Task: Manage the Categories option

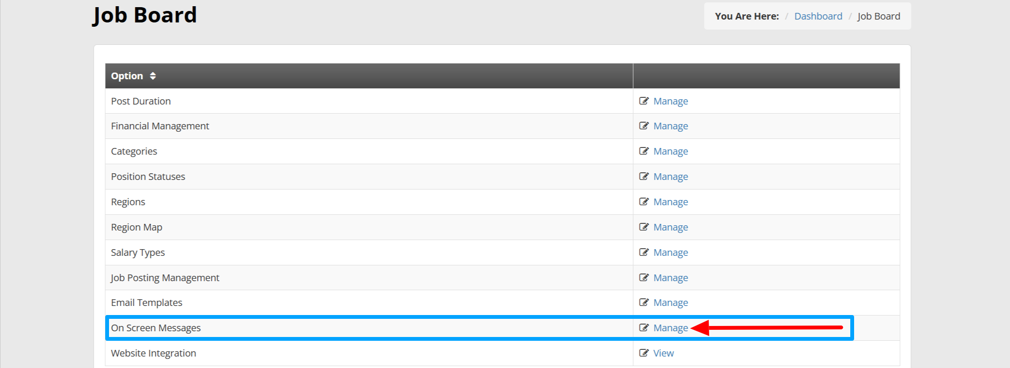Action: click(x=670, y=151)
